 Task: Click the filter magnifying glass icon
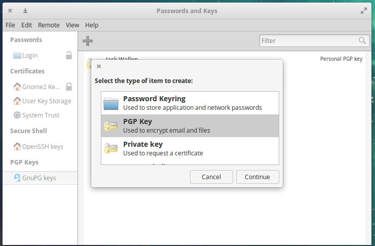(x=362, y=40)
